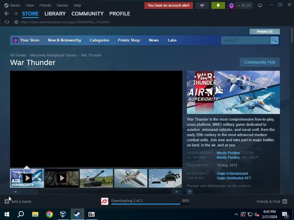Click the profile avatar in the header
The image size is (294, 220).
point(231,5)
